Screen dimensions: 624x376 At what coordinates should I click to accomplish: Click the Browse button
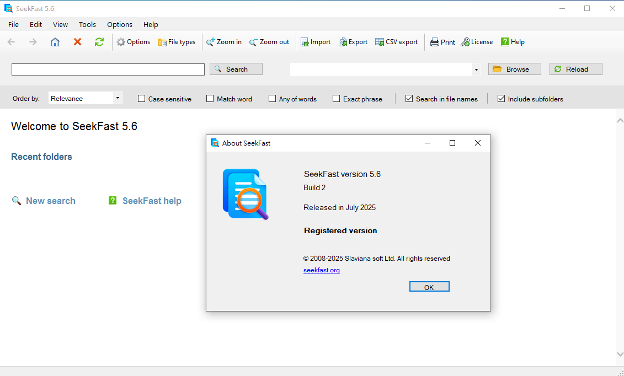[x=515, y=69]
